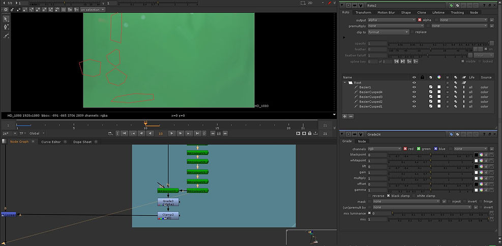This screenshot has width=502, height=246.
Task: Click the remove spline key icon in viewer toolbar
Action: (x=76, y=10)
